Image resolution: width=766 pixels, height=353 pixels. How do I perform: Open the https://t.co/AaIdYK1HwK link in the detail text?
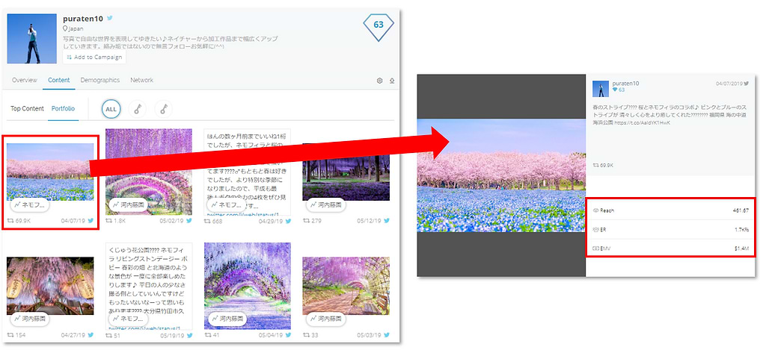point(643,123)
